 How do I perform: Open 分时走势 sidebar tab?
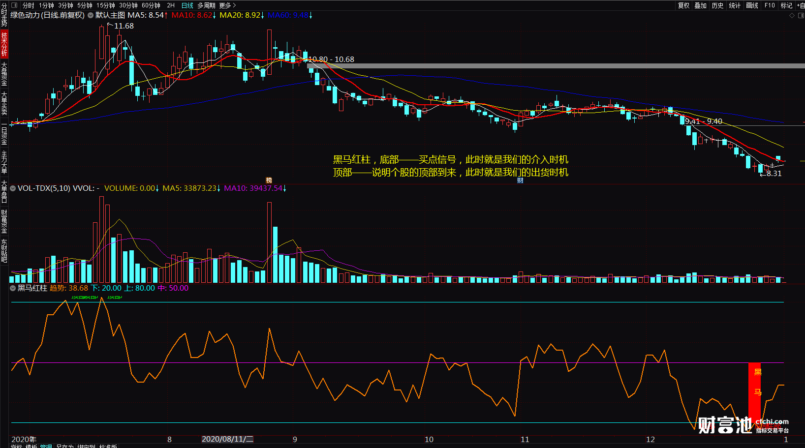4,15
